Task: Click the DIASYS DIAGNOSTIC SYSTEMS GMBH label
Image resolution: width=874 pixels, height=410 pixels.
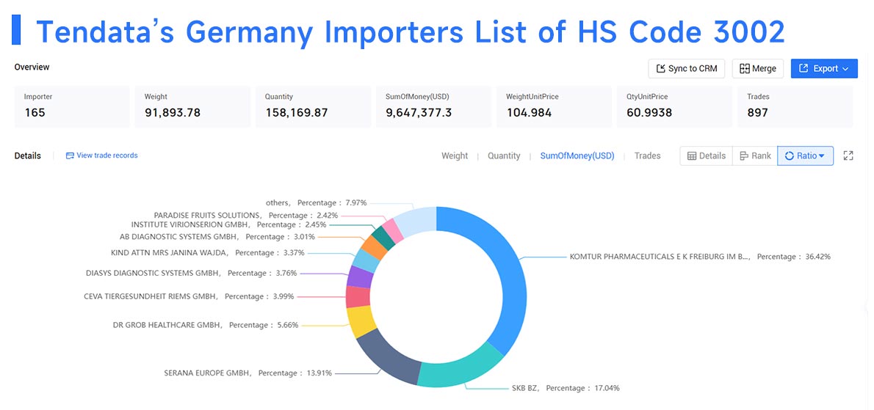Action: click(x=192, y=273)
